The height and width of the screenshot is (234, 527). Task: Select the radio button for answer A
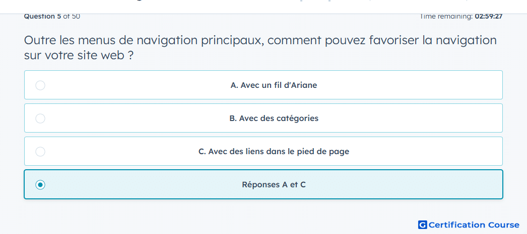40,85
